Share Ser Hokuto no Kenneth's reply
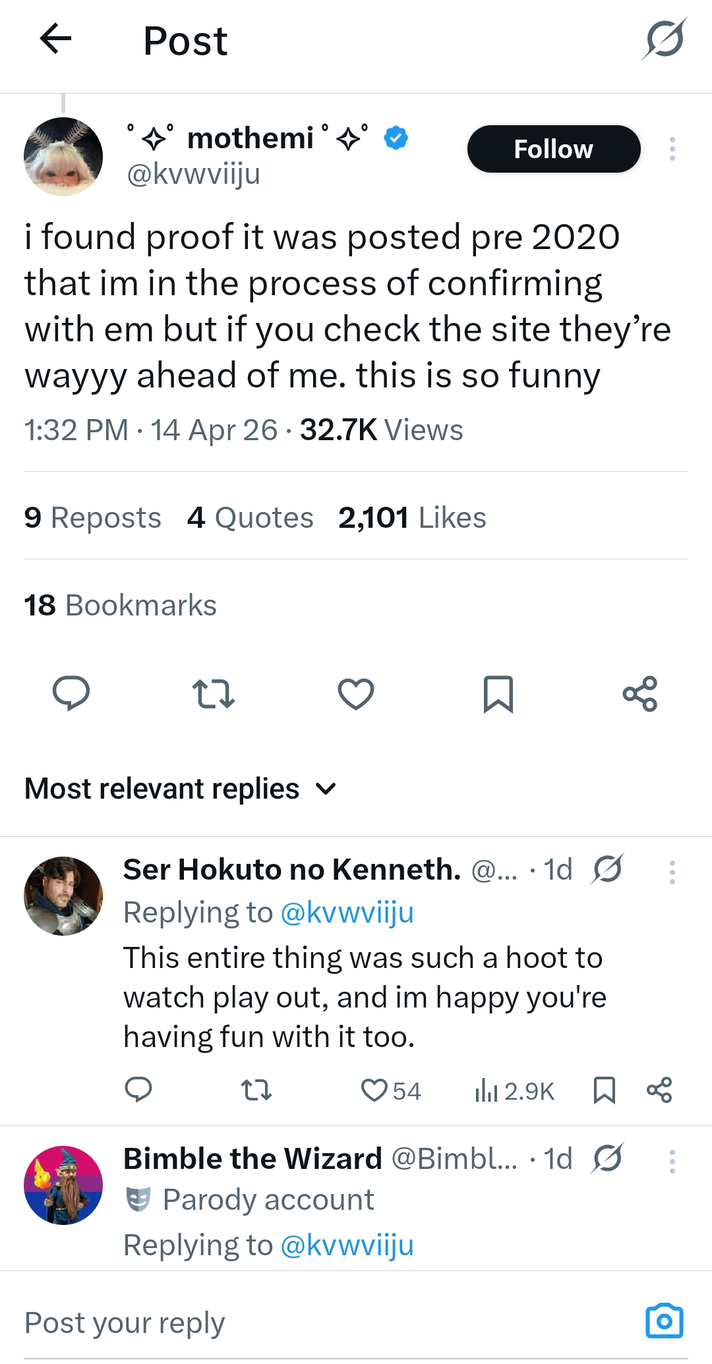This screenshot has width=712, height=1364. pyautogui.click(x=659, y=1091)
